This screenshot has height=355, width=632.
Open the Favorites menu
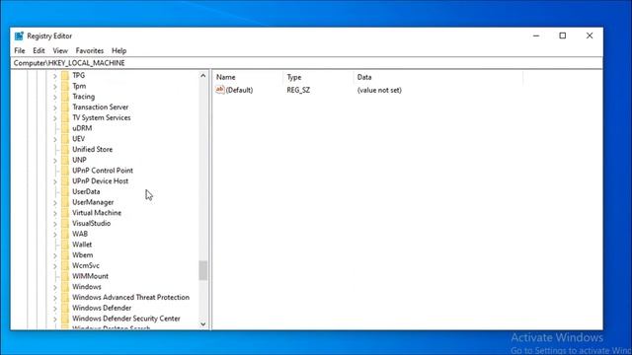click(x=90, y=50)
